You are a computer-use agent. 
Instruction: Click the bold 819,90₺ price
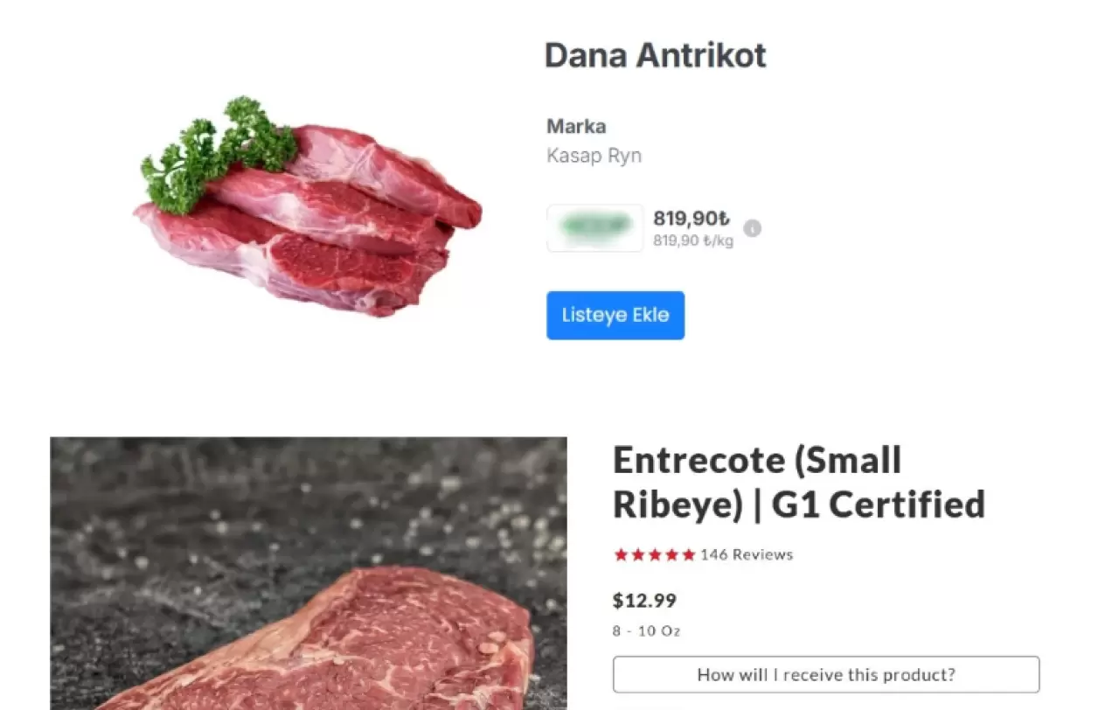[692, 219]
